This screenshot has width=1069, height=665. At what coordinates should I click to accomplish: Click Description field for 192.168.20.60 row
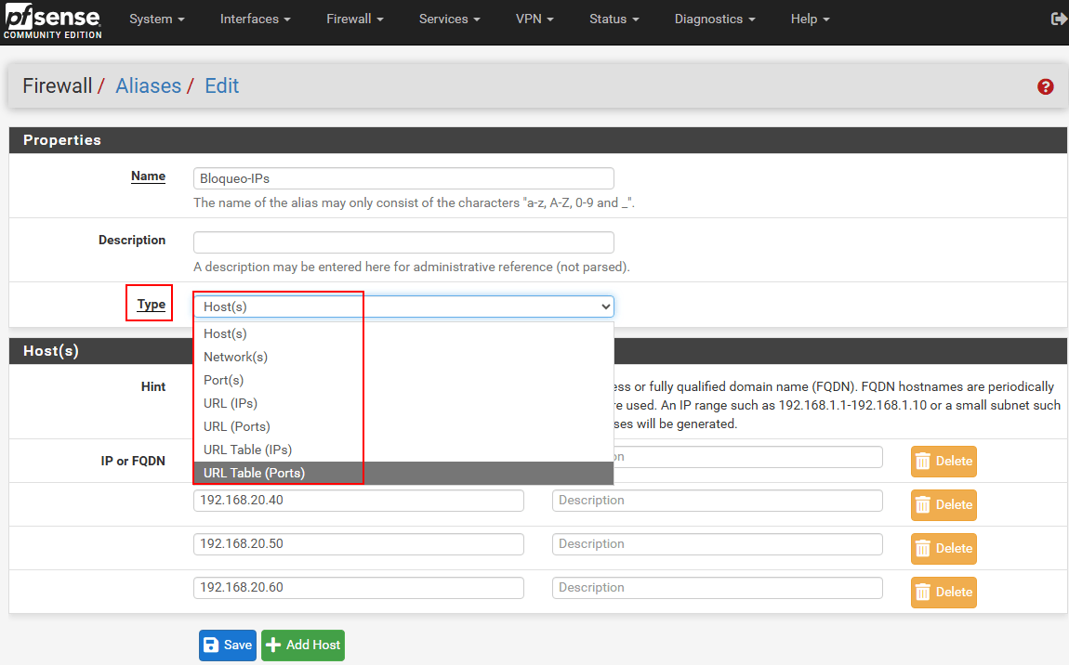point(718,588)
